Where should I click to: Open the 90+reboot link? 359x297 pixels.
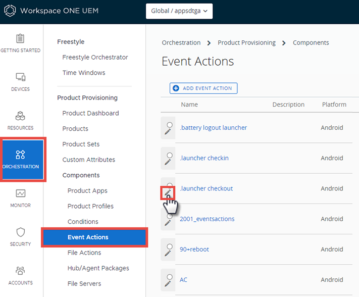coord(194,250)
